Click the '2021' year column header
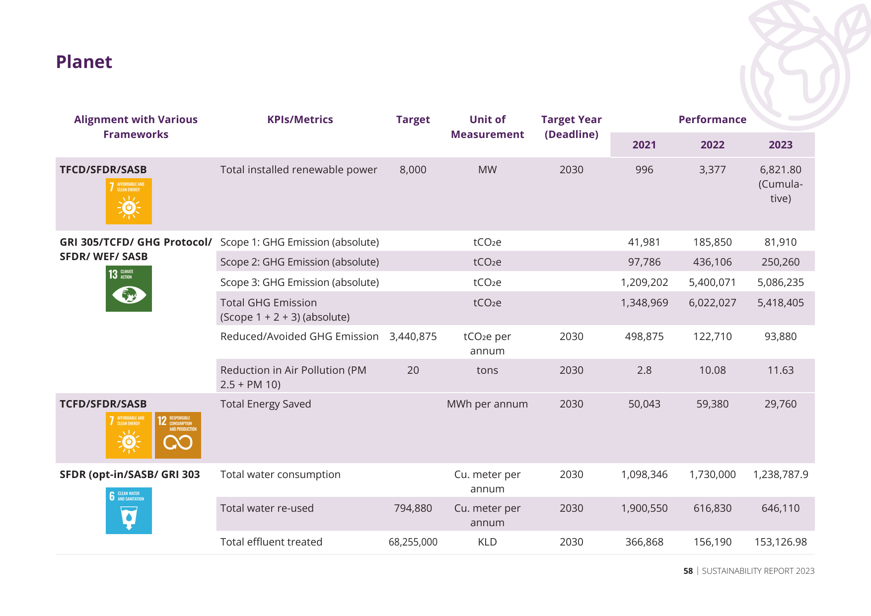The image size is (871, 616). 645,145
